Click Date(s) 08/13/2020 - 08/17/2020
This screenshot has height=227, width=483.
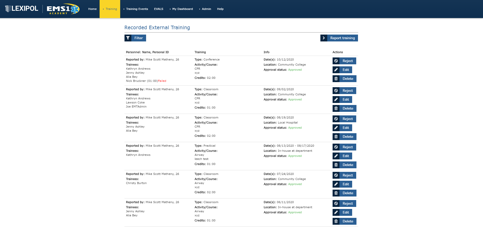click(x=289, y=146)
